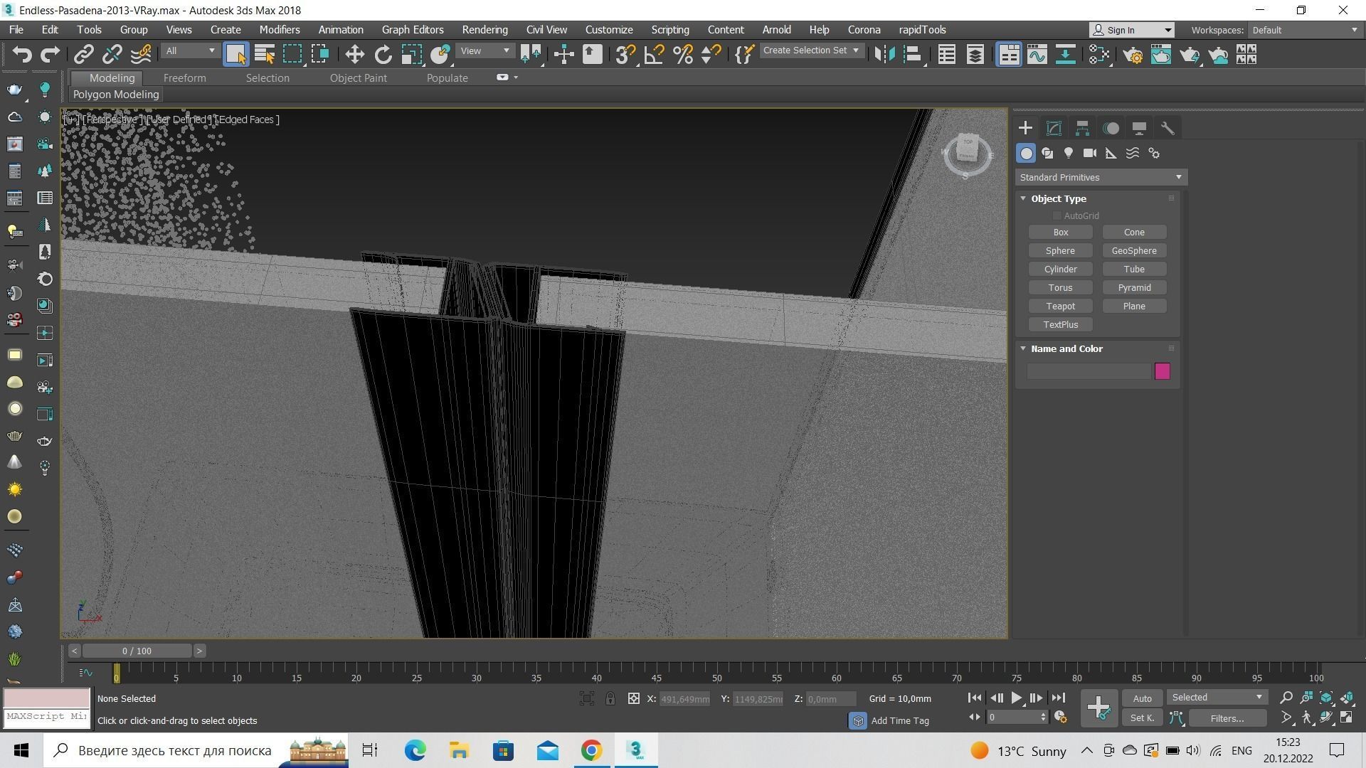
Task: Open the Create Selection Set dropdown
Action: pyautogui.click(x=812, y=50)
